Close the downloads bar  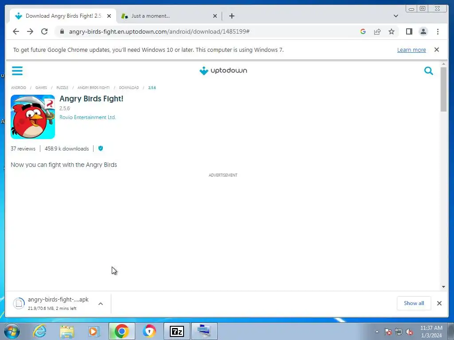[x=439, y=303]
